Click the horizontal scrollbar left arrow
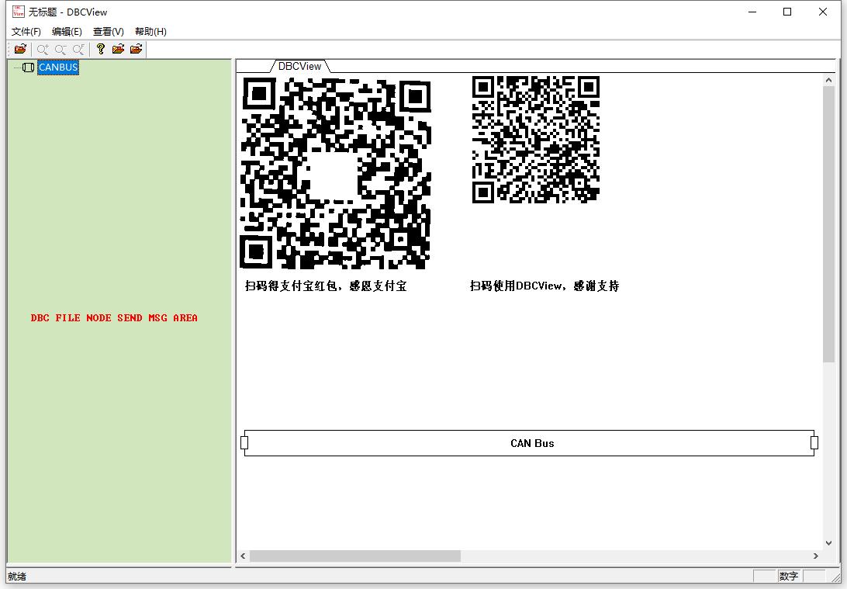Viewport: 847px width, 589px height. (x=243, y=556)
